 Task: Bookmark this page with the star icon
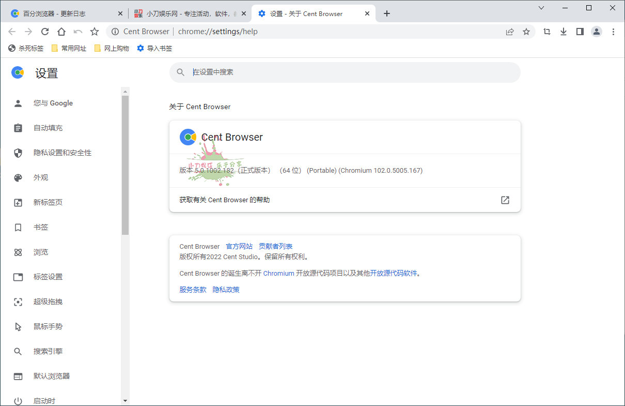pos(526,32)
